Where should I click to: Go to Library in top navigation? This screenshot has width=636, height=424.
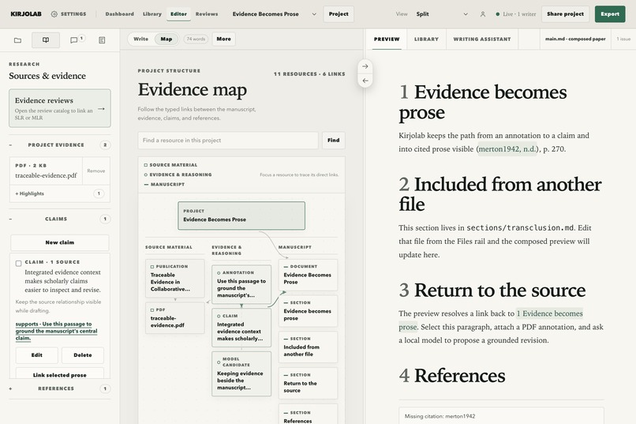pyautogui.click(x=152, y=14)
